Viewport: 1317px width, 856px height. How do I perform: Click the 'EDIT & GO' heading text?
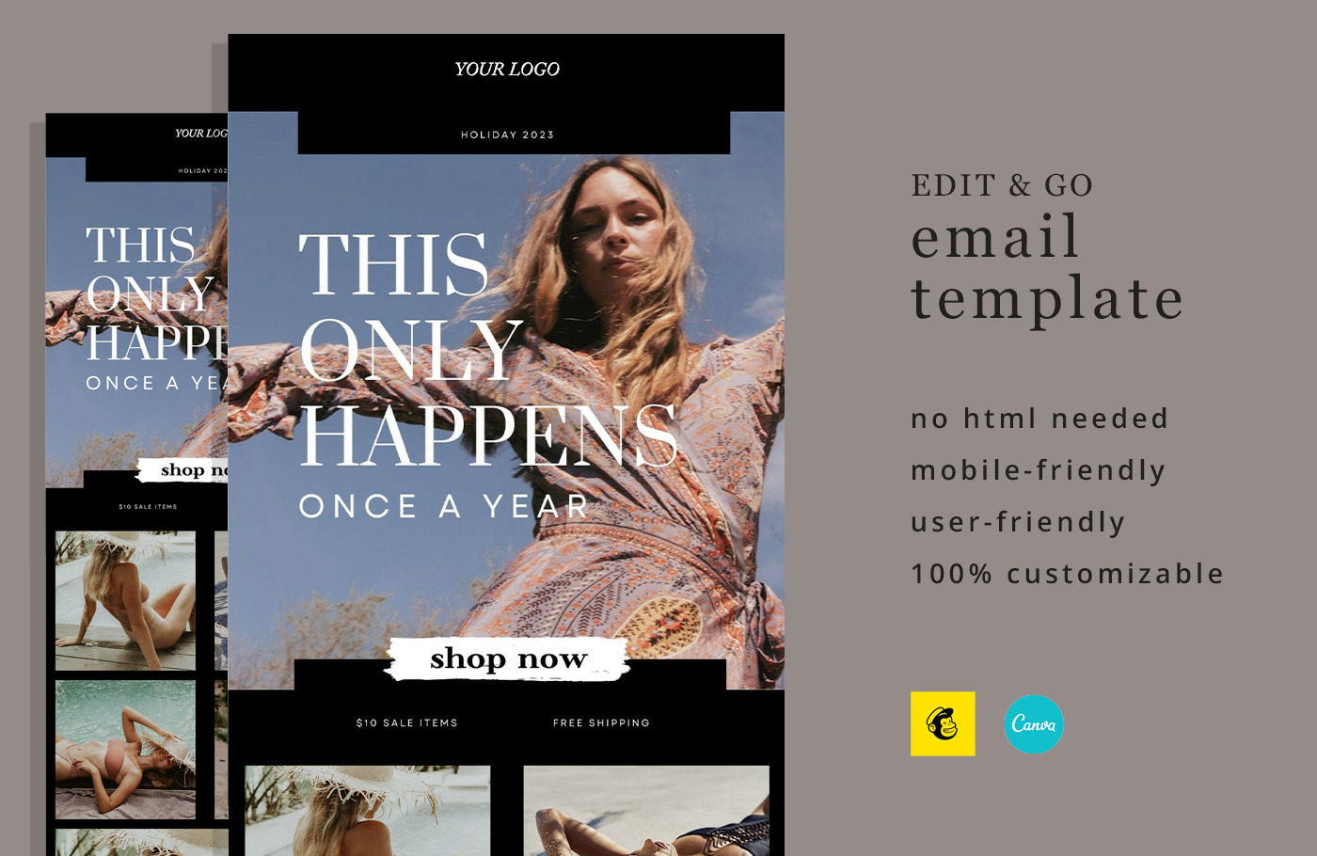(x=1002, y=185)
